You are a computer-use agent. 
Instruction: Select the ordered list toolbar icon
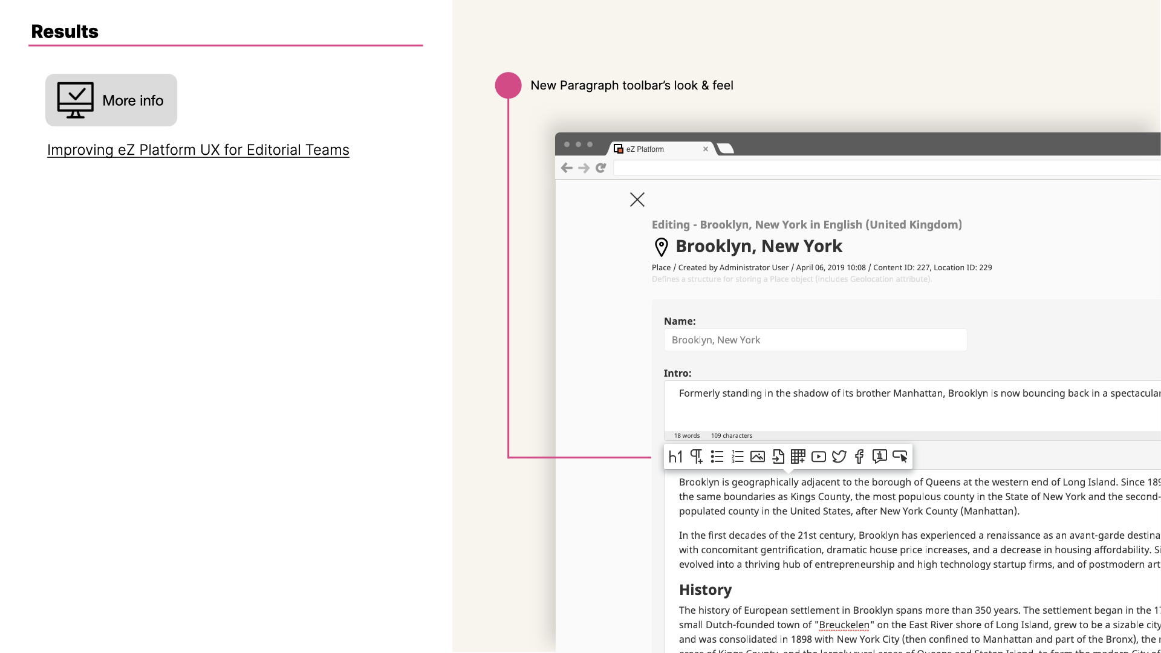coord(737,456)
